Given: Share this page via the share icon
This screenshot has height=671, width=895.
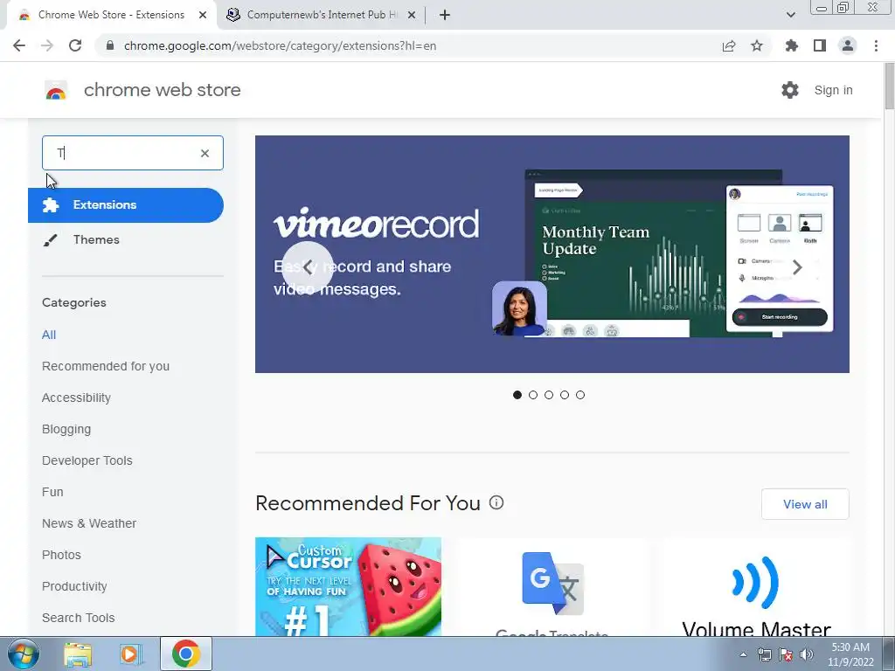Looking at the screenshot, I should click(x=729, y=45).
